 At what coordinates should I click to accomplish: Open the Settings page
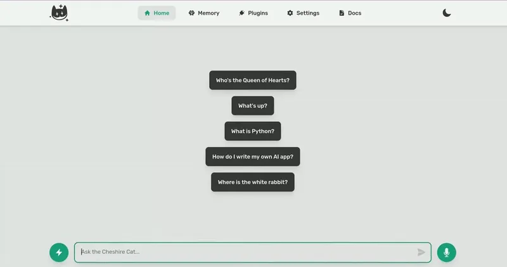pyautogui.click(x=304, y=13)
